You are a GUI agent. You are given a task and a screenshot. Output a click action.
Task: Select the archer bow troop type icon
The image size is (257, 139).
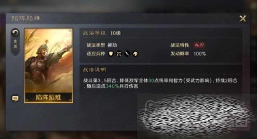click(119, 54)
